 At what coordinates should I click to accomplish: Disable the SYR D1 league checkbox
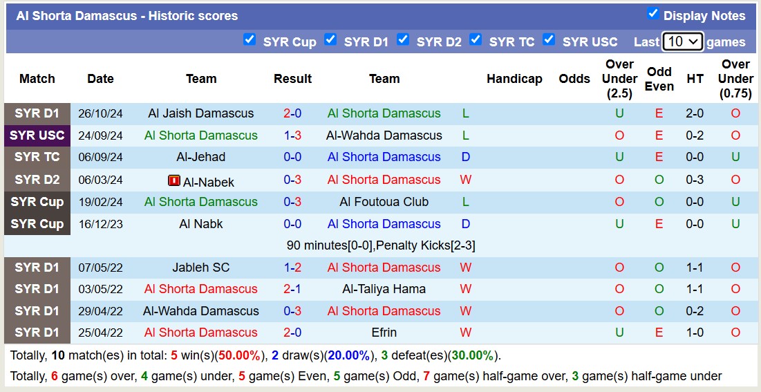pyautogui.click(x=330, y=39)
